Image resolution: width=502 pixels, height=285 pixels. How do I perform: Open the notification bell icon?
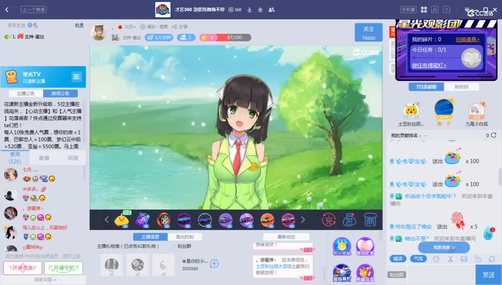[x=435, y=9]
